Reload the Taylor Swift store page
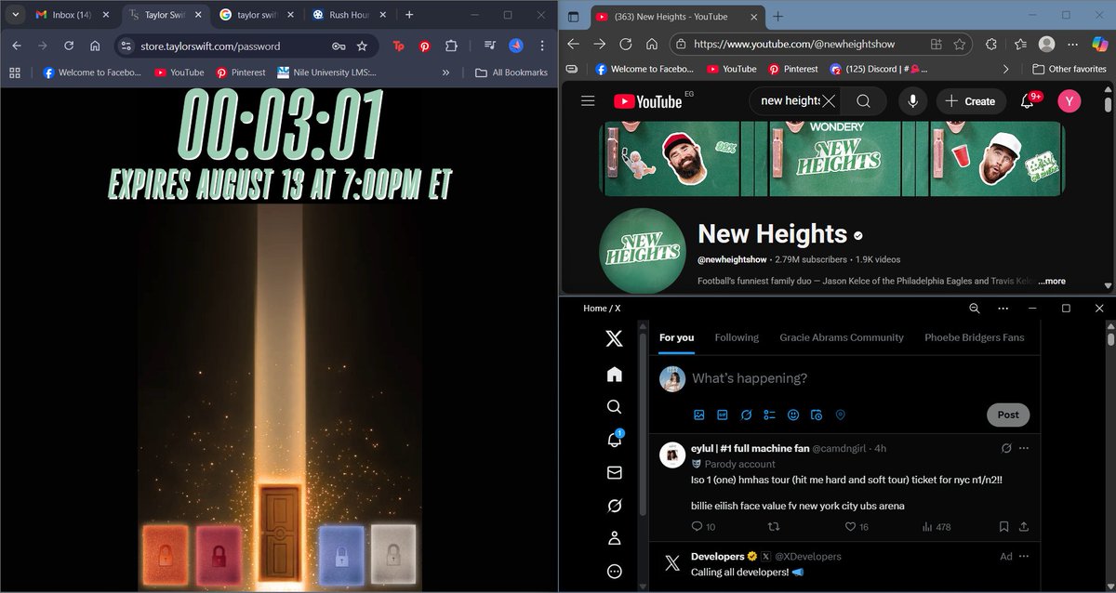 tap(68, 46)
